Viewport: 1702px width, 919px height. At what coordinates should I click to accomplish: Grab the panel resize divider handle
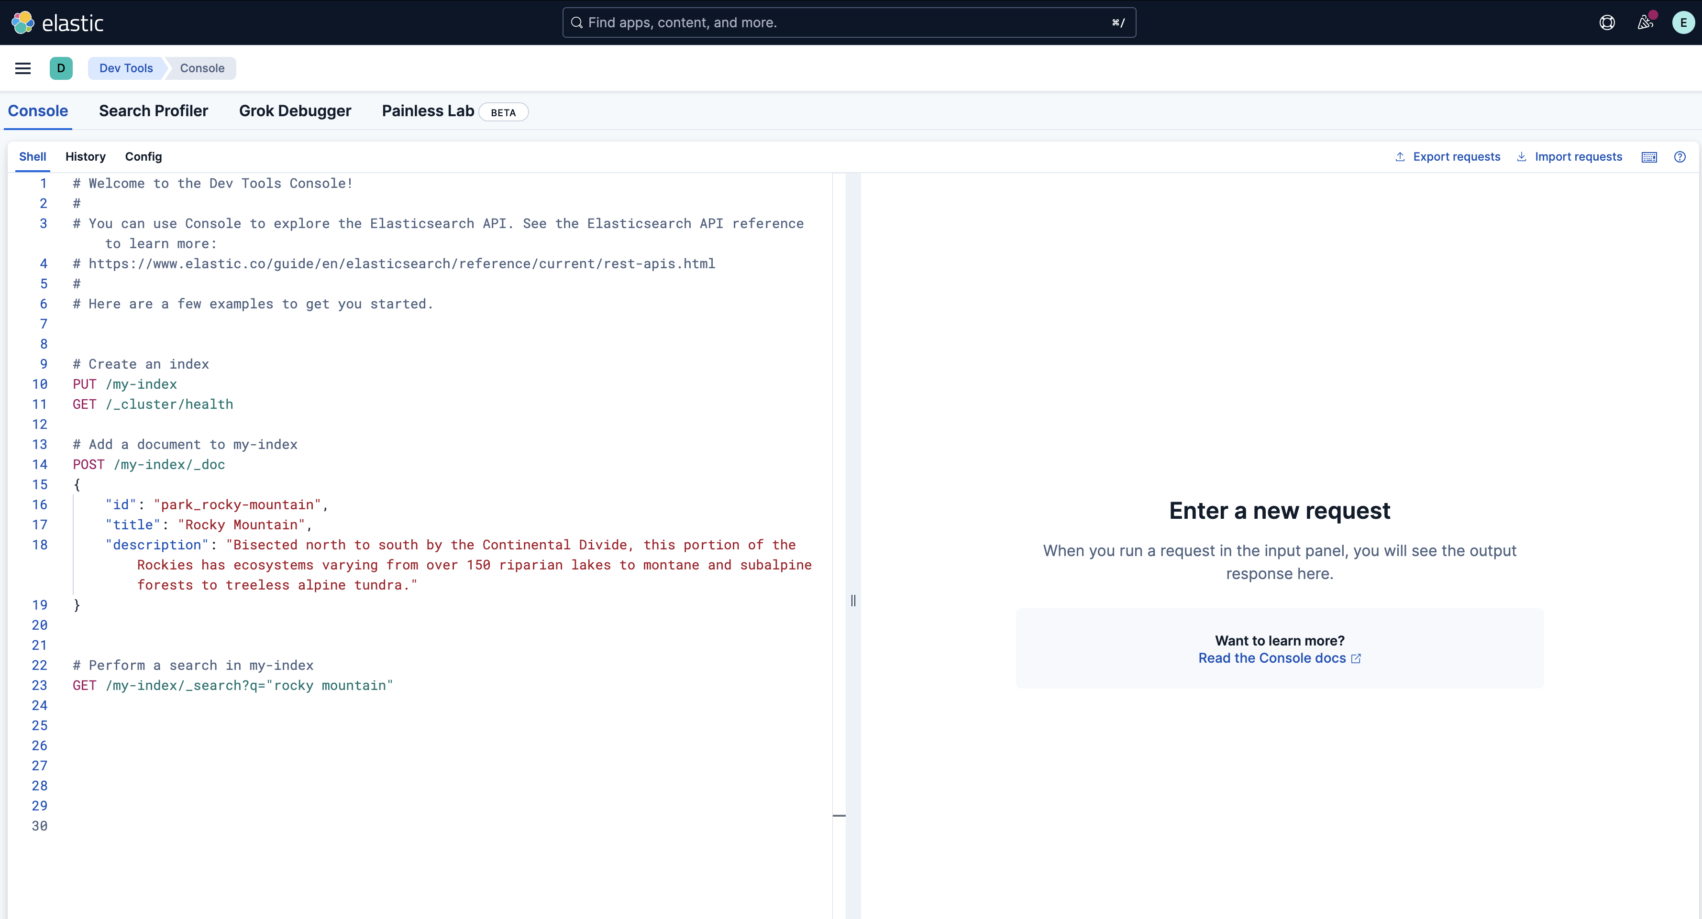point(853,600)
